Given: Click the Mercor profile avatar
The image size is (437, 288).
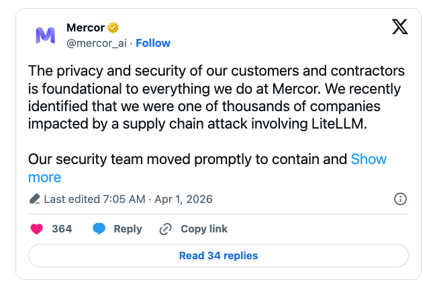Looking at the screenshot, I should coord(45,35).
